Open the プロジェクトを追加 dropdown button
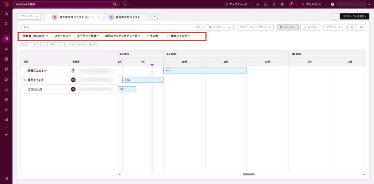 click(x=354, y=16)
